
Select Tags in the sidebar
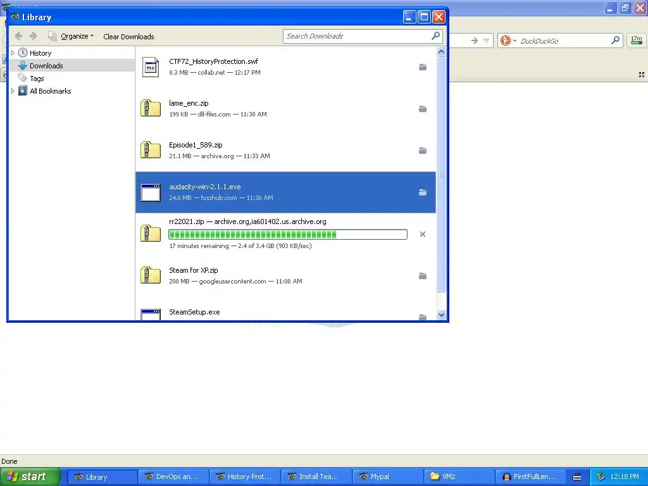tap(37, 78)
